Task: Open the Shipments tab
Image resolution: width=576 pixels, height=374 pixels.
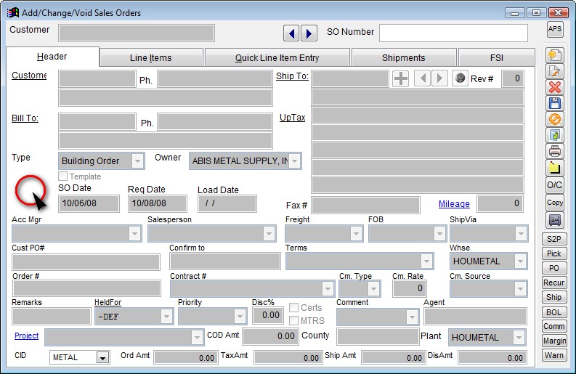Action: [x=403, y=57]
